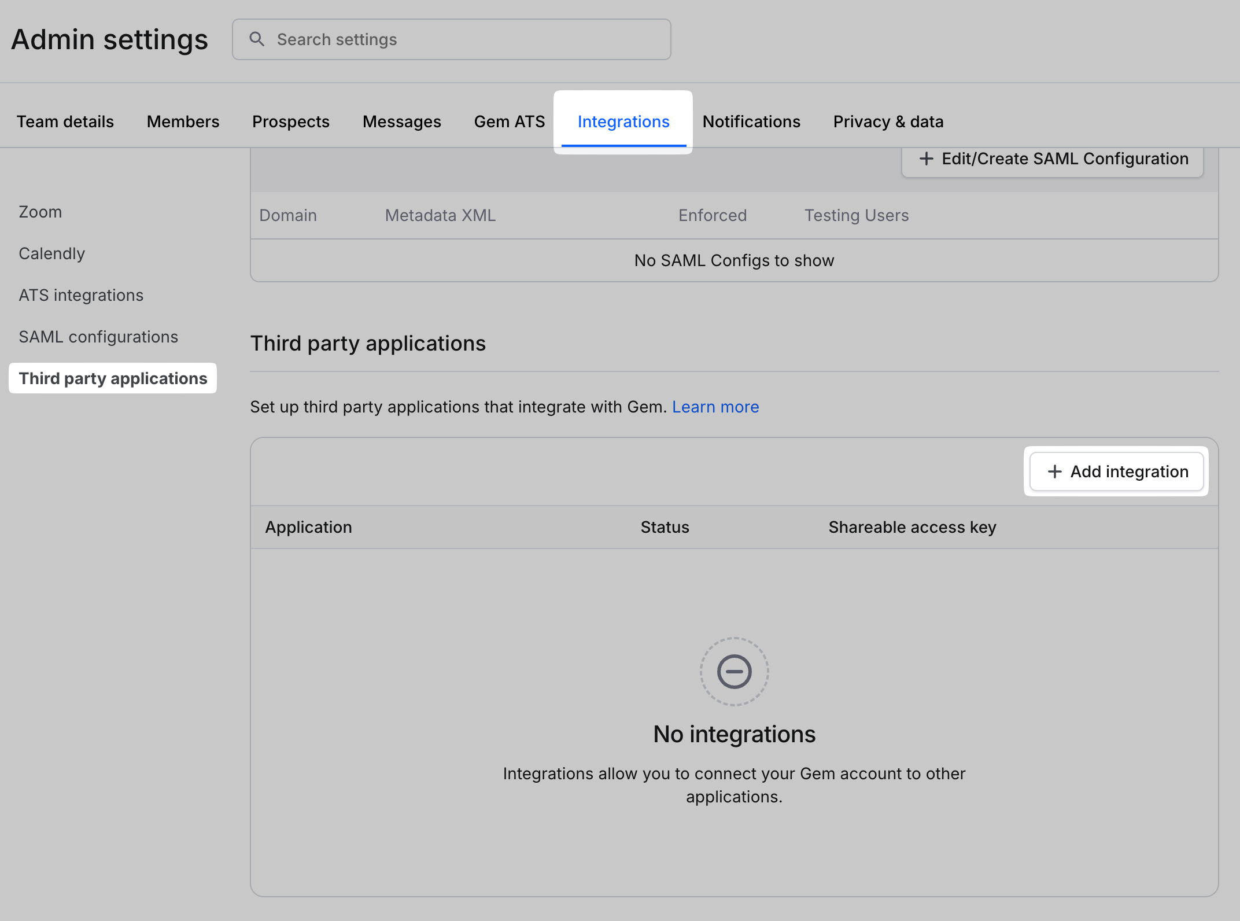This screenshot has width=1240, height=921.
Task: Click the plus icon on Edit/Create SAML Configuration
Action: 926,159
